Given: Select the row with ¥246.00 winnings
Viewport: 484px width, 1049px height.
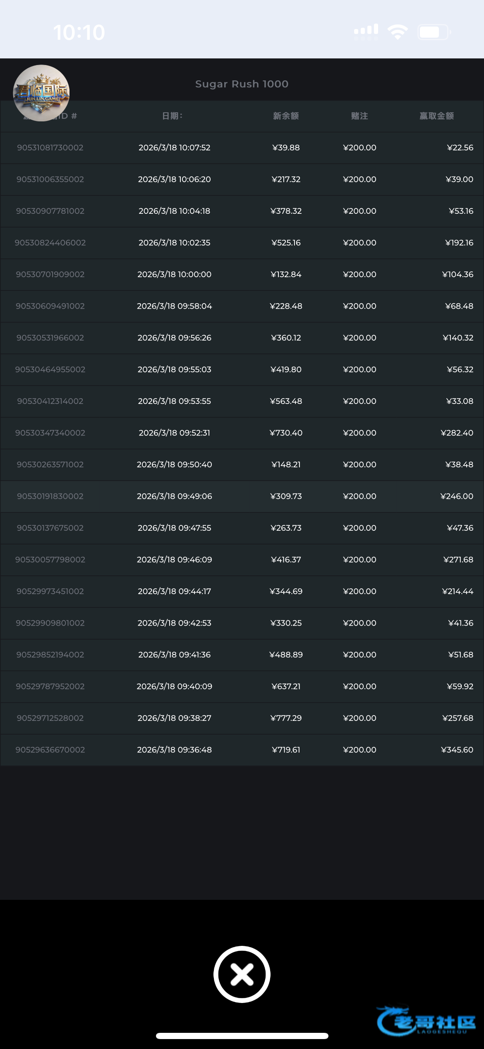Looking at the screenshot, I should tap(457, 496).
